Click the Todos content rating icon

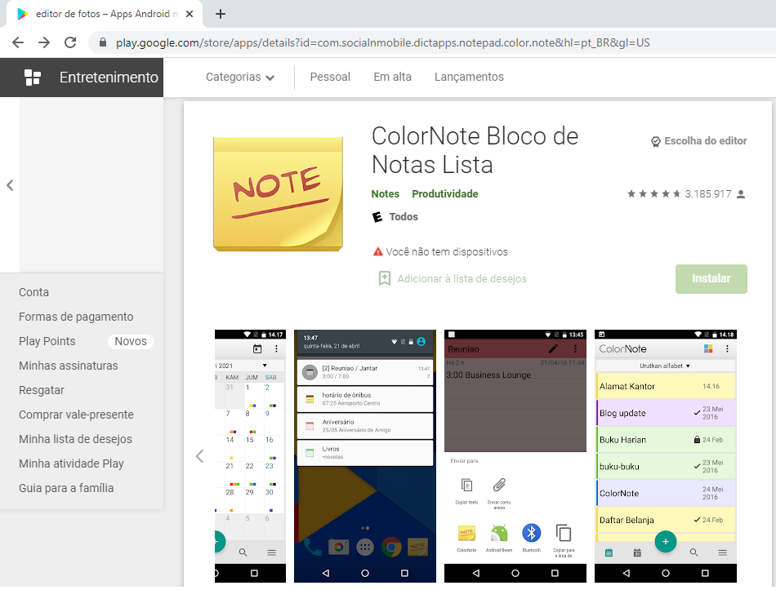coord(377,216)
